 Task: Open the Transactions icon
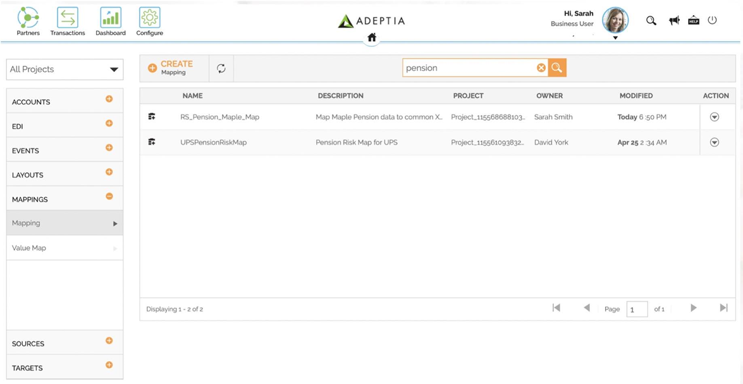(68, 18)
